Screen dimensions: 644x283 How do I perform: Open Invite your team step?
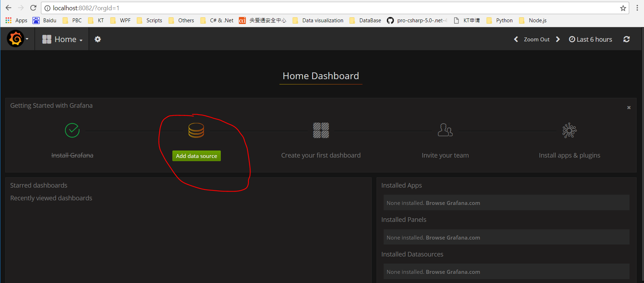pos(445,155)
